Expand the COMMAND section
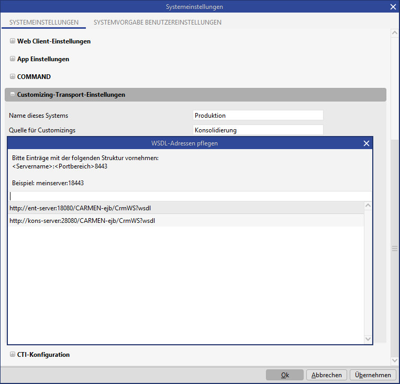The height and width of the screenshot is (384, 400). [13, 77]
